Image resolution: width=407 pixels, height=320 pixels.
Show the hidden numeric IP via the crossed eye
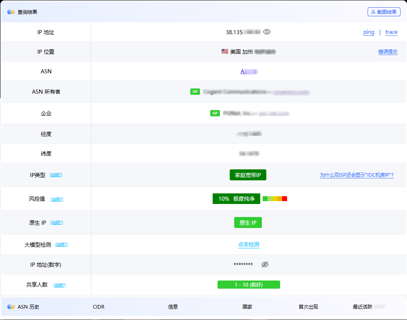[x=265, y=264]
